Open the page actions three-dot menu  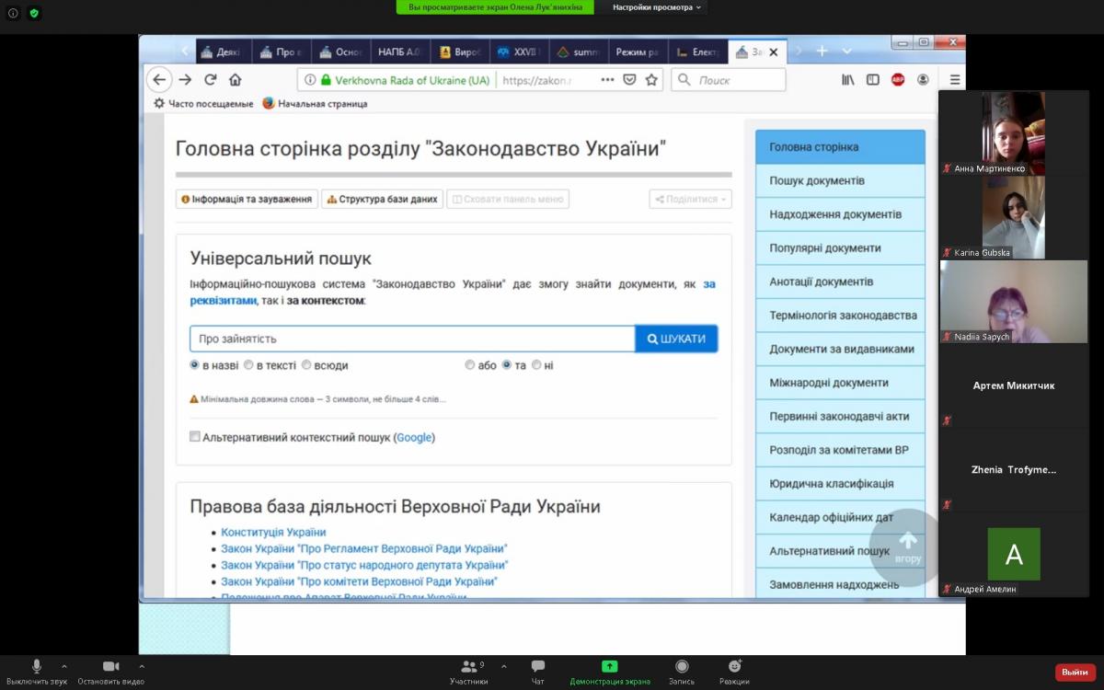(607, 80)
